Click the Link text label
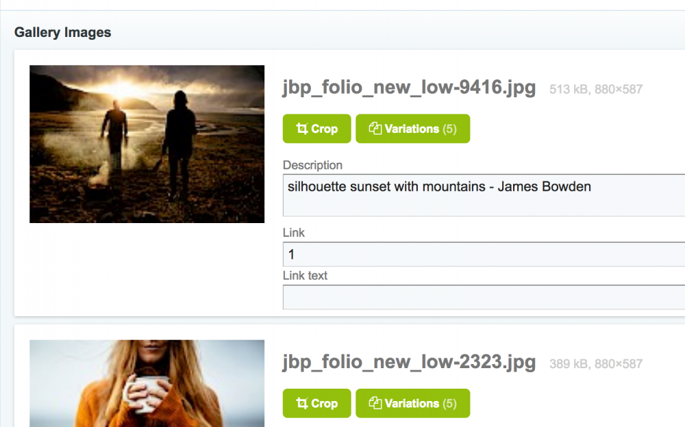Viewport: 685px width, 427px height. pyautogui.click(x=306, y=276)
